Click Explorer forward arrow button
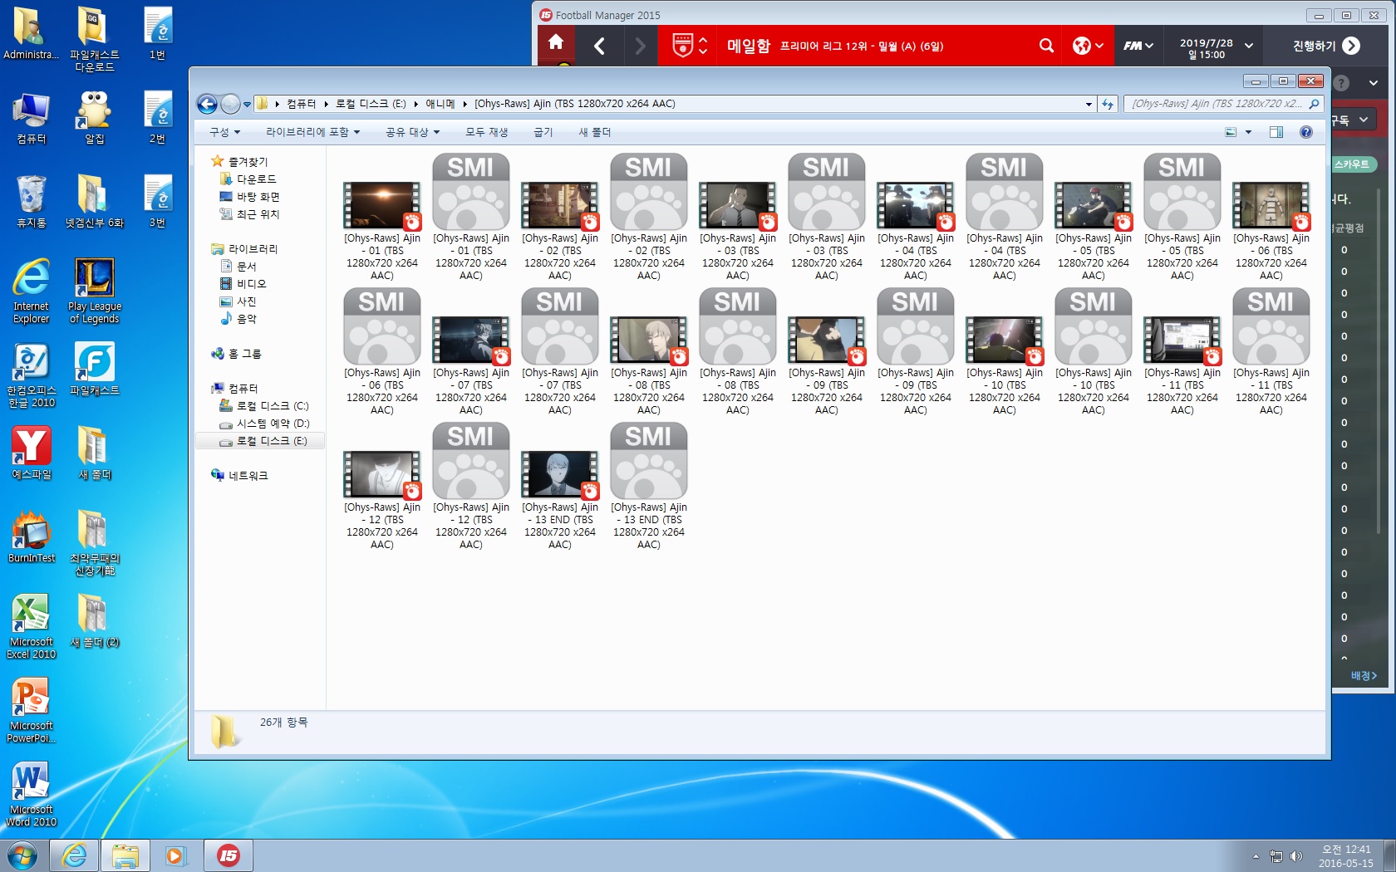The width and height of the screenshot is (1396, 872). pos(231,104)
